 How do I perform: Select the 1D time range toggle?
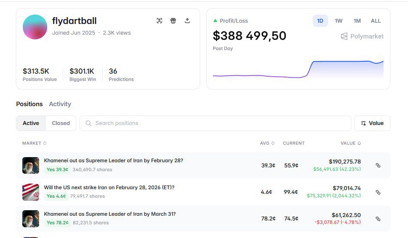(320, 21)
